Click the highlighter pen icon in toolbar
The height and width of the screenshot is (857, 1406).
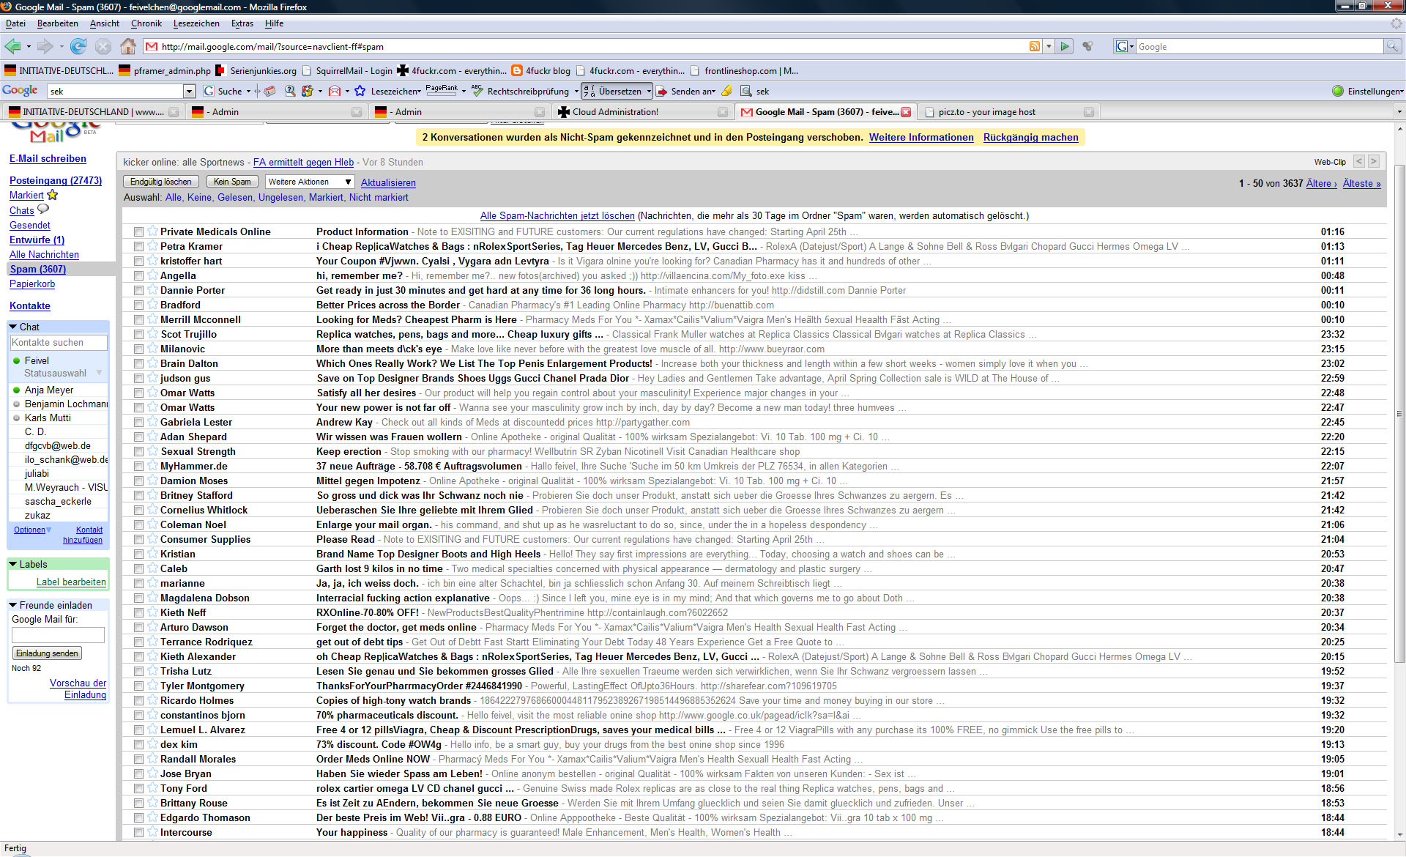click(x=726, y=92)
